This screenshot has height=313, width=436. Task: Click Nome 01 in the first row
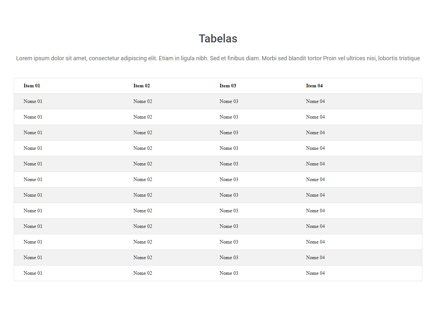tap(33, 101)
